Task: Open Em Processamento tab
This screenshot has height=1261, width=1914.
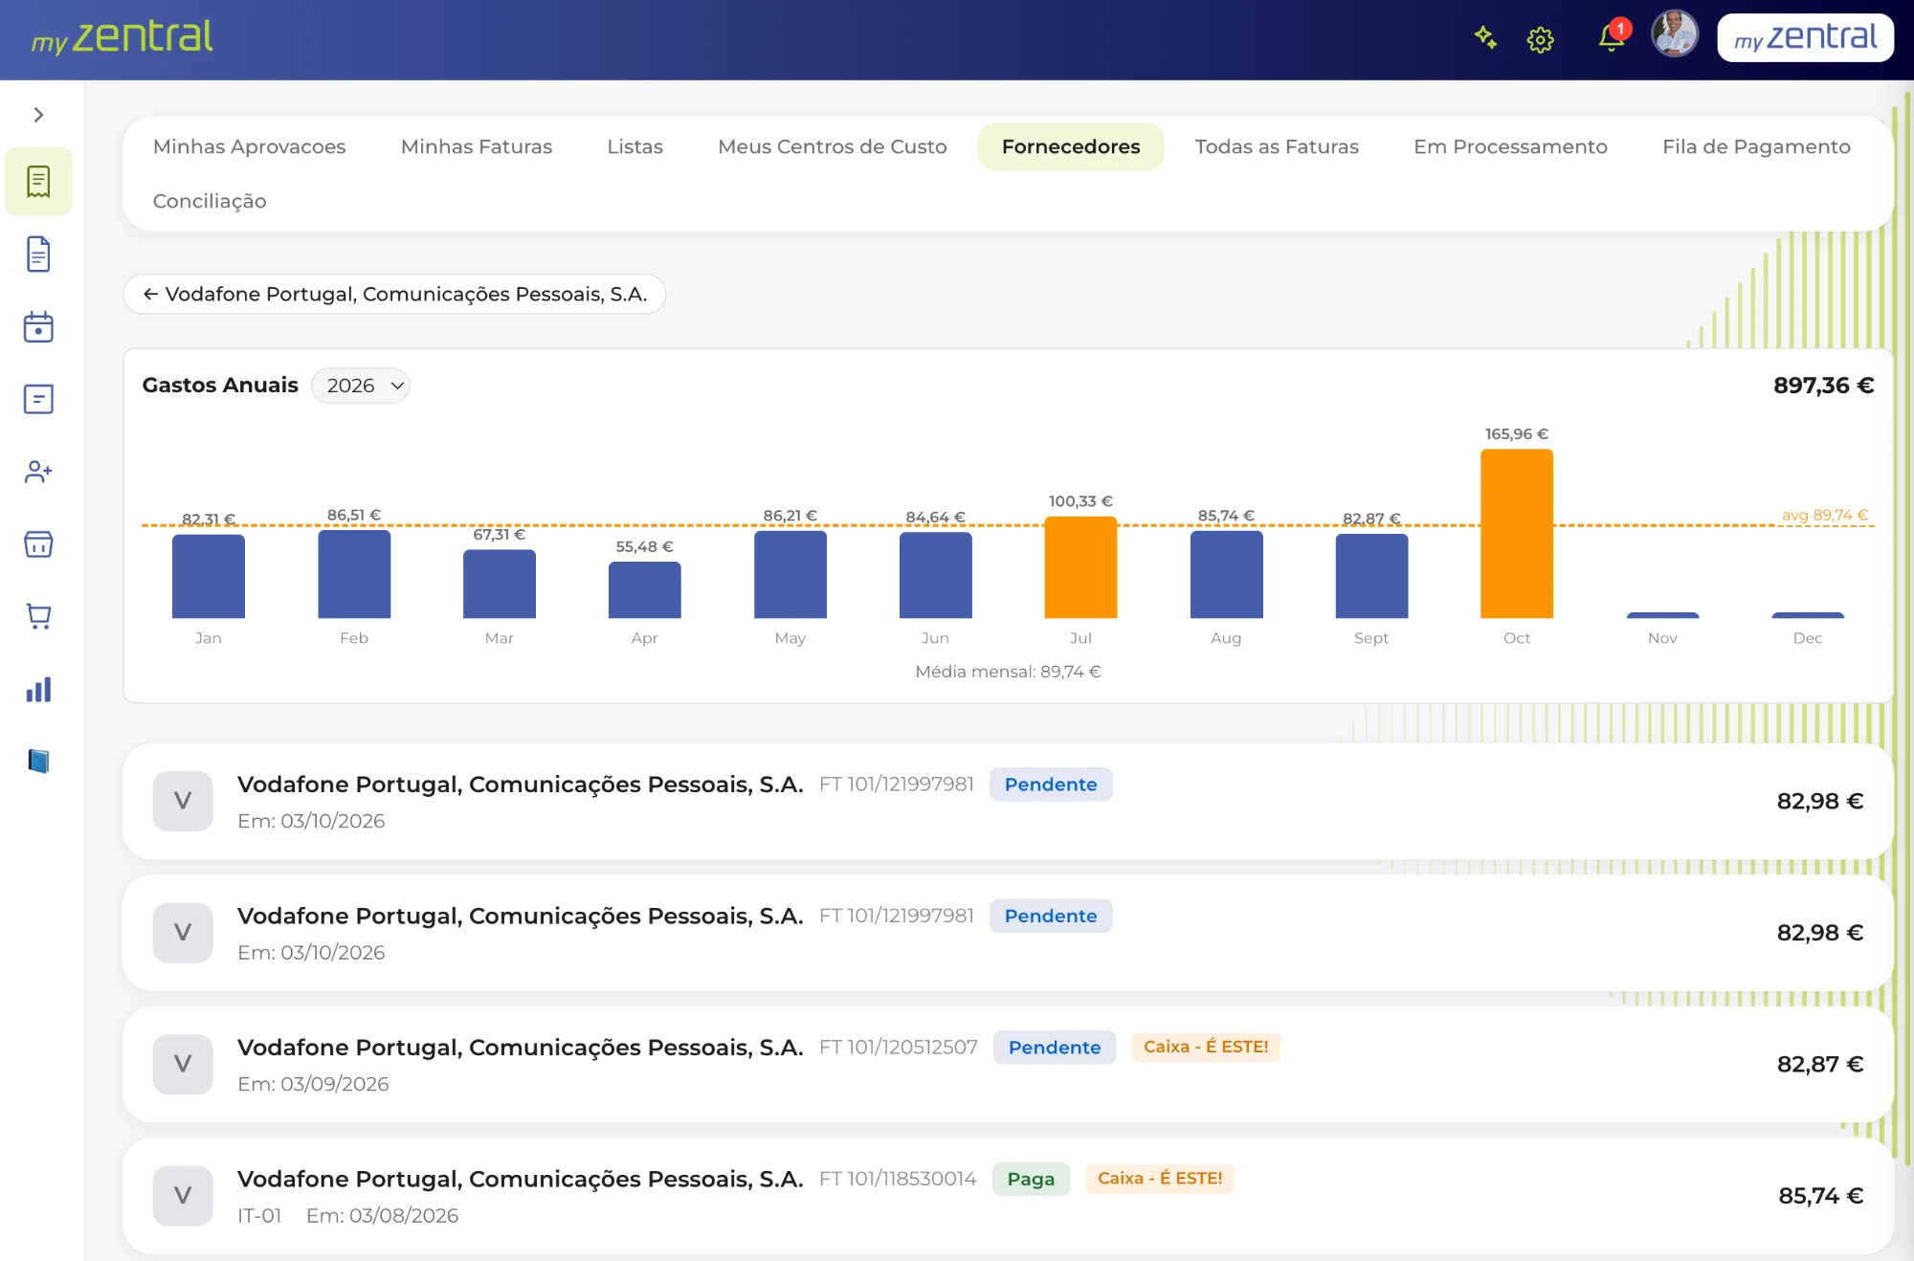Action: coord(1510,146)
